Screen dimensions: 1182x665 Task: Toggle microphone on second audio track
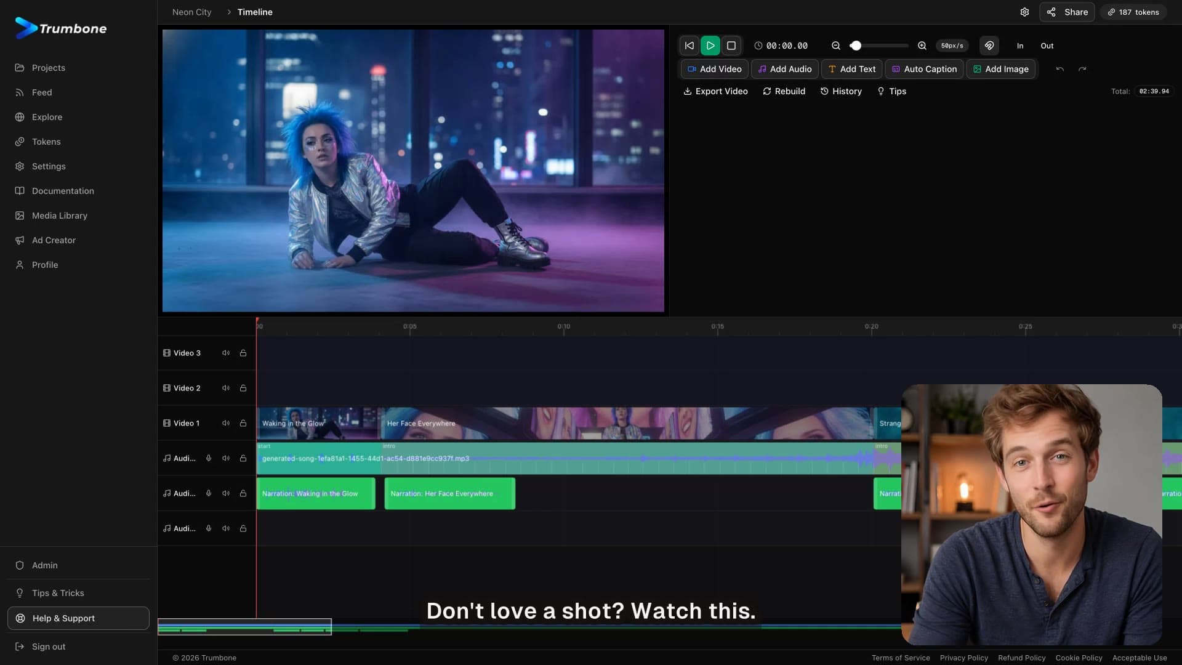209,493
